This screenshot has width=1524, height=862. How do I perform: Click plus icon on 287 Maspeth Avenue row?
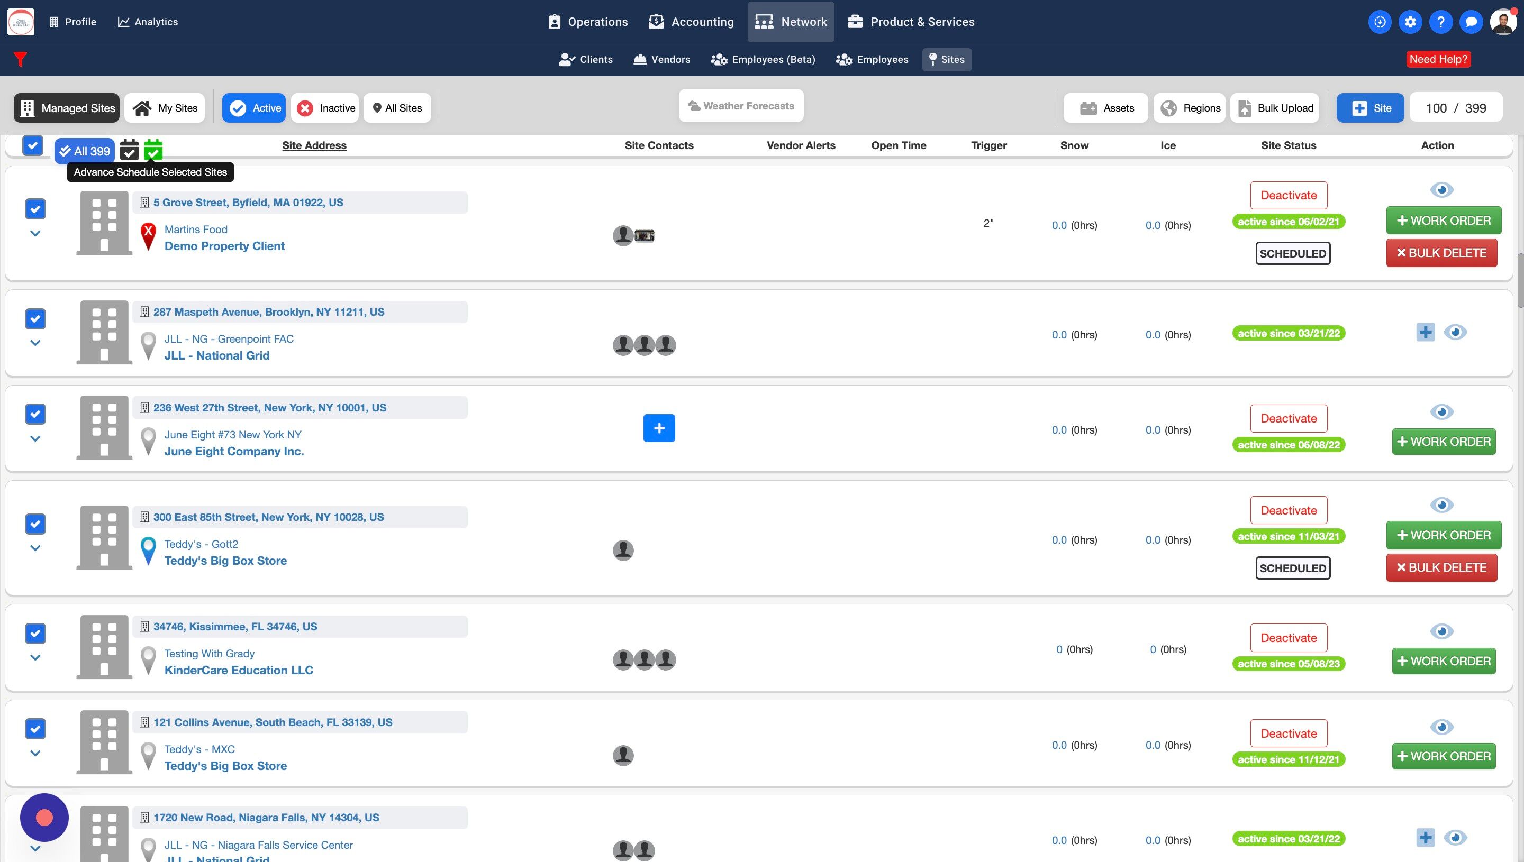click(x=1425, y=332)
